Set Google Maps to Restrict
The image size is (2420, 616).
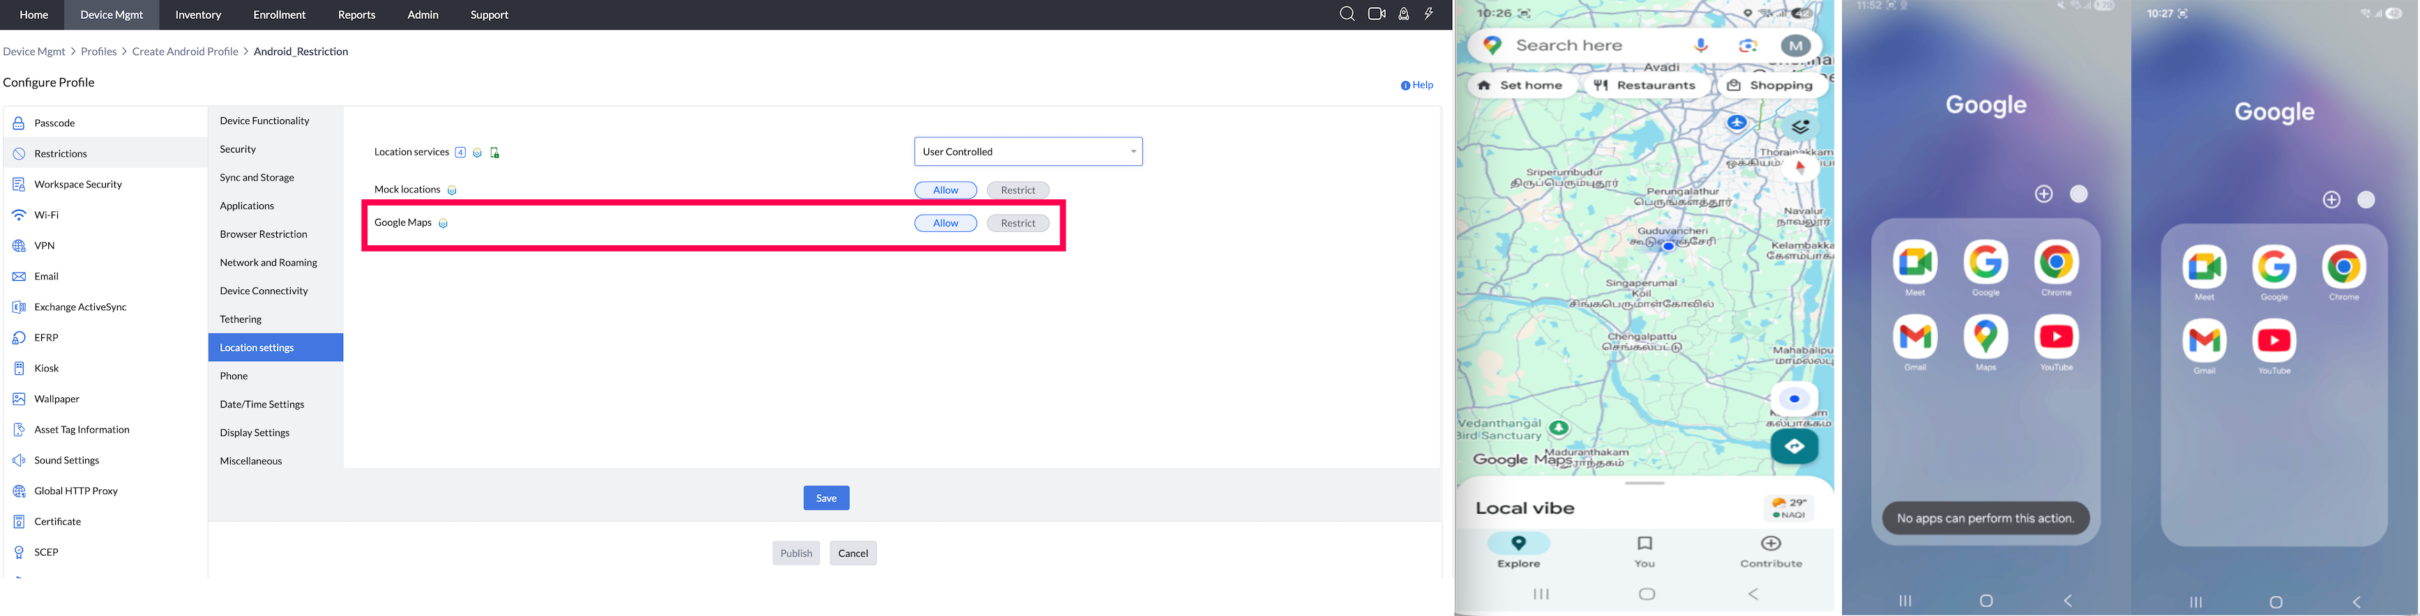(1018, 224)
